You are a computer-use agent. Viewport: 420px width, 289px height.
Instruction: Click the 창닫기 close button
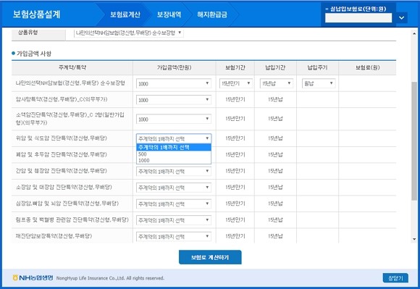tap(395, 278)
